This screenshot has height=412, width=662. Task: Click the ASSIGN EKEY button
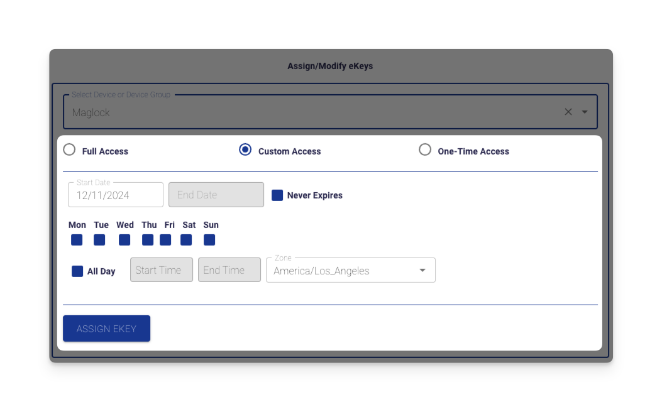[x=106, y=328]
